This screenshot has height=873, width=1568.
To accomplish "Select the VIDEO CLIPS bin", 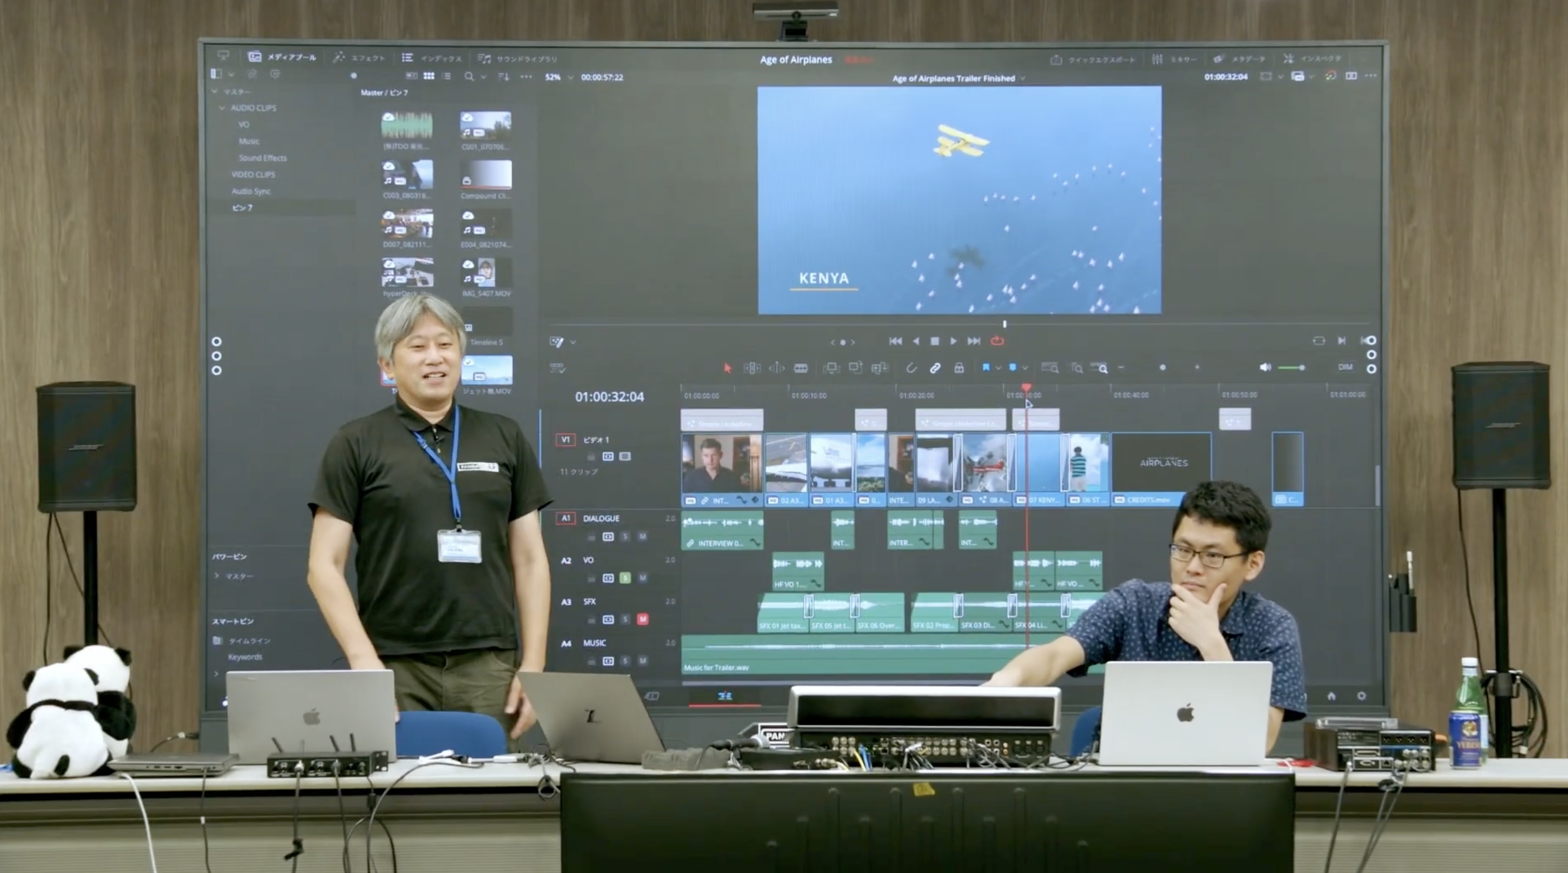I will tap(253, 175).
